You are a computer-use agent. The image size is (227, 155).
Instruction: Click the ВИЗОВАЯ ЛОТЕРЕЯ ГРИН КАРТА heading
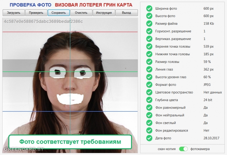(x=94, y=5)
